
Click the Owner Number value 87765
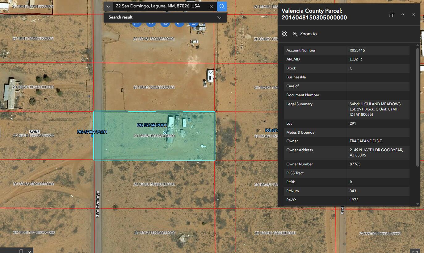click(x=355, y=164)
